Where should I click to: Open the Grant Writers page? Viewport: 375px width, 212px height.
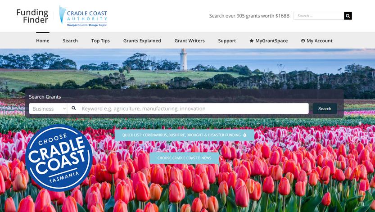tap(190, 41)
